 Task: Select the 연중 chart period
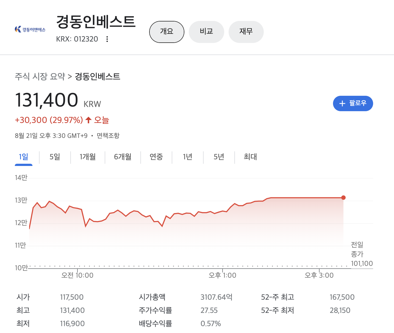coord(156,157)
